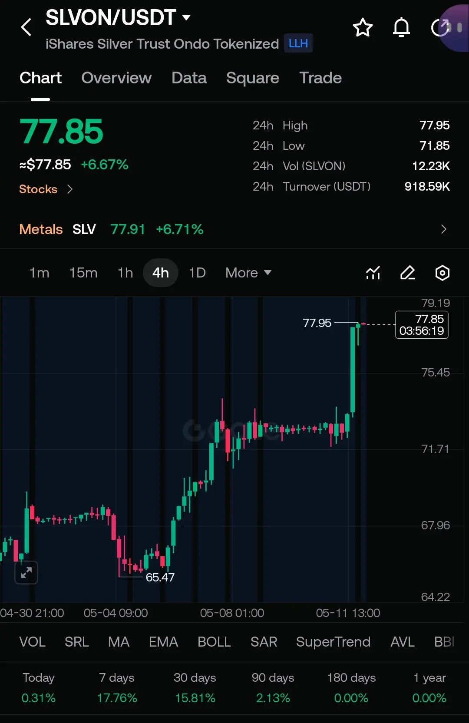
Task: Select the 1D timeframe
Action: (197, 273)
